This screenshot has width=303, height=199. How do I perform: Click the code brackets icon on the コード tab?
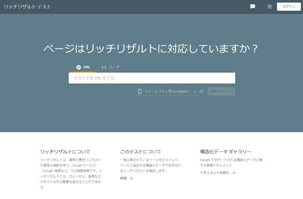104,67
